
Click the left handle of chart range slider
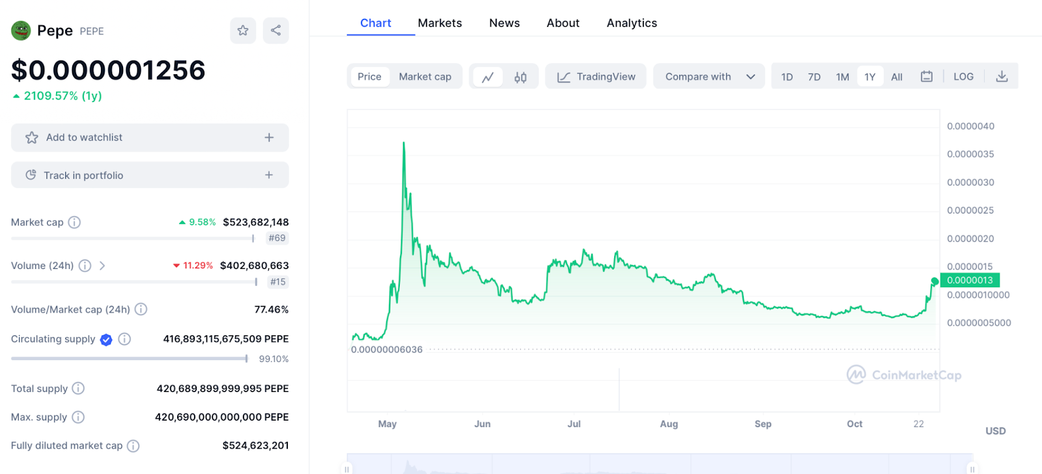point(347,468)
